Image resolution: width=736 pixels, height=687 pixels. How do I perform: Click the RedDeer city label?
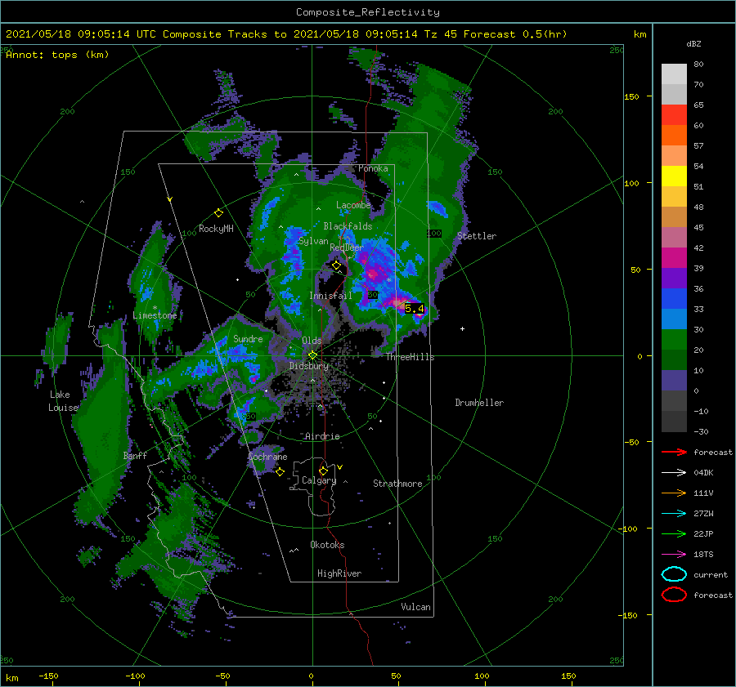click(347, 248)
